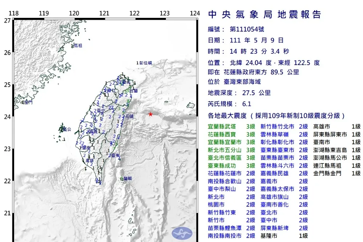Viewport: 363px width, 242px height.
Task: Click 嘉義市 2級 entry
Action: [284, 181]
